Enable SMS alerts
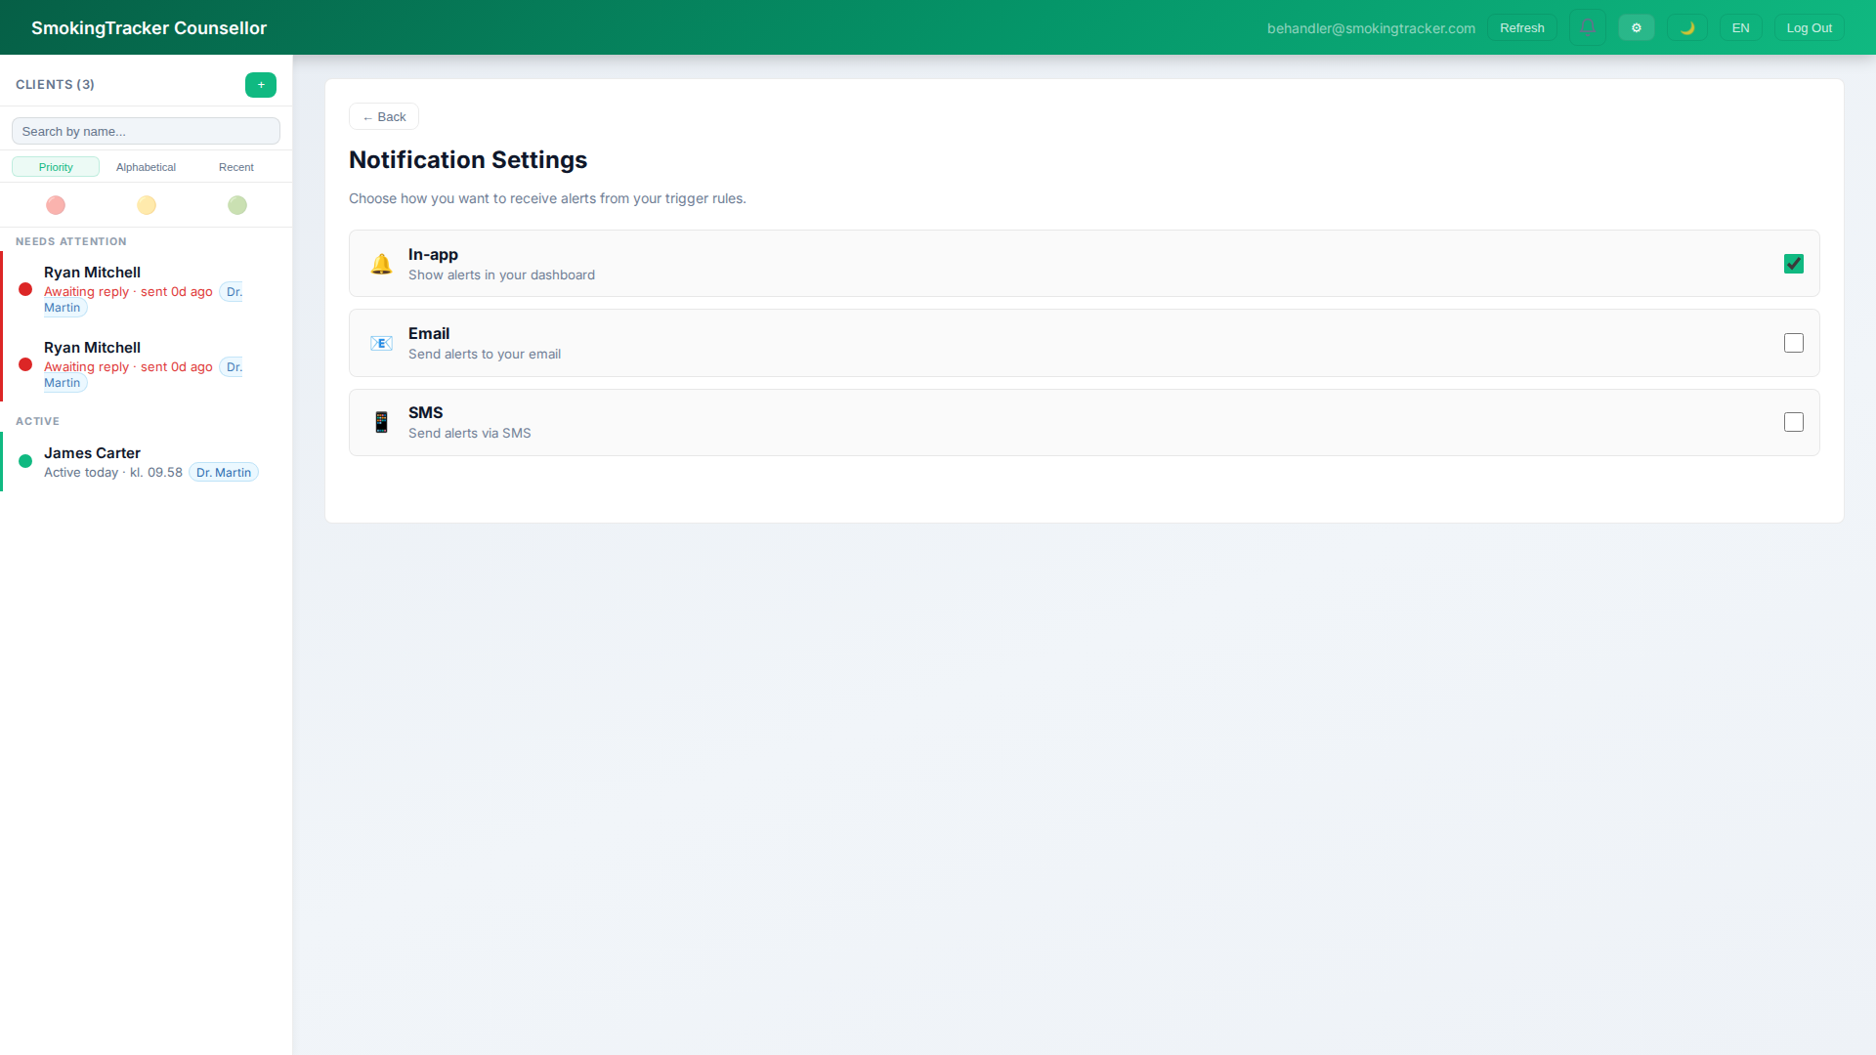This screenshot has height=1055, width=1876. coord(1793,422)
